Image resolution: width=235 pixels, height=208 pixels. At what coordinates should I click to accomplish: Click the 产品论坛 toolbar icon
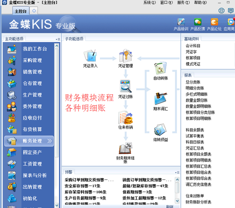(x=214, y=23)
